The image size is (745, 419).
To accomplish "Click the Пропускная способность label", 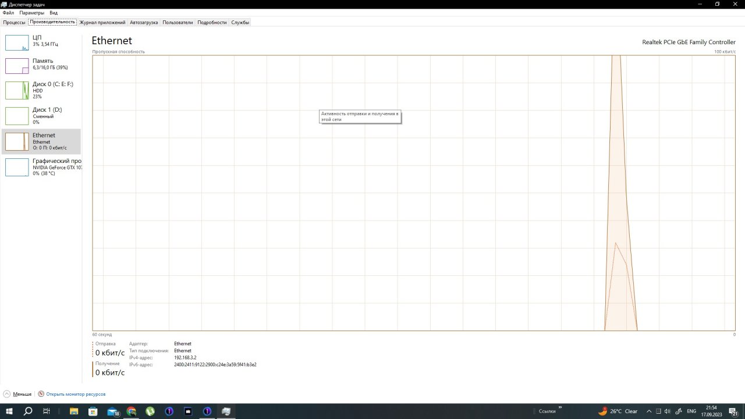I will tap(119, 52).
